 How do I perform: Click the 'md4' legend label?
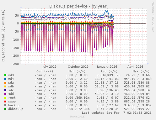coord(11,79)
